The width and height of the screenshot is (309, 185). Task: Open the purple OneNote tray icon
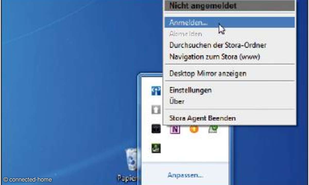coord(175,129)
